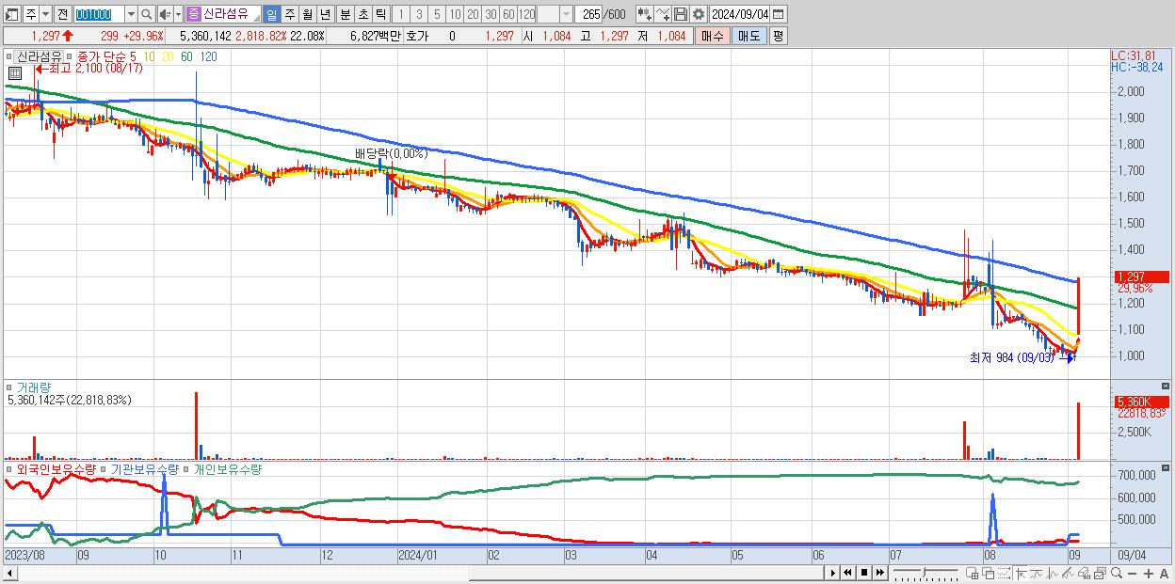Click the rewind double-arrow button
1175x584 pixels.
coord(848,573)
